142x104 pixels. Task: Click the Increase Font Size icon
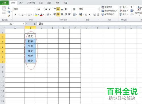point(46,9)
